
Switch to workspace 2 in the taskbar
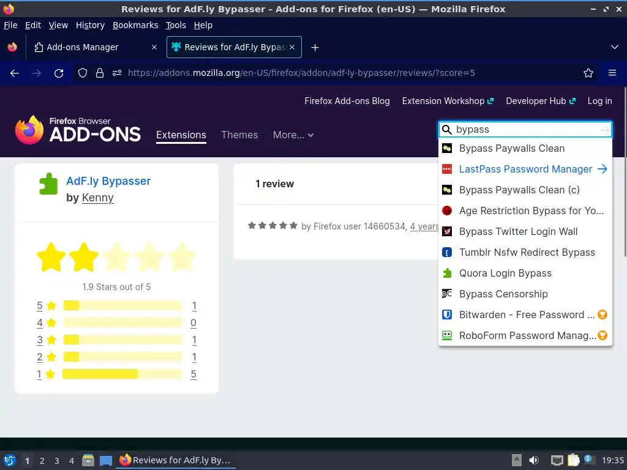coord(42,461)
